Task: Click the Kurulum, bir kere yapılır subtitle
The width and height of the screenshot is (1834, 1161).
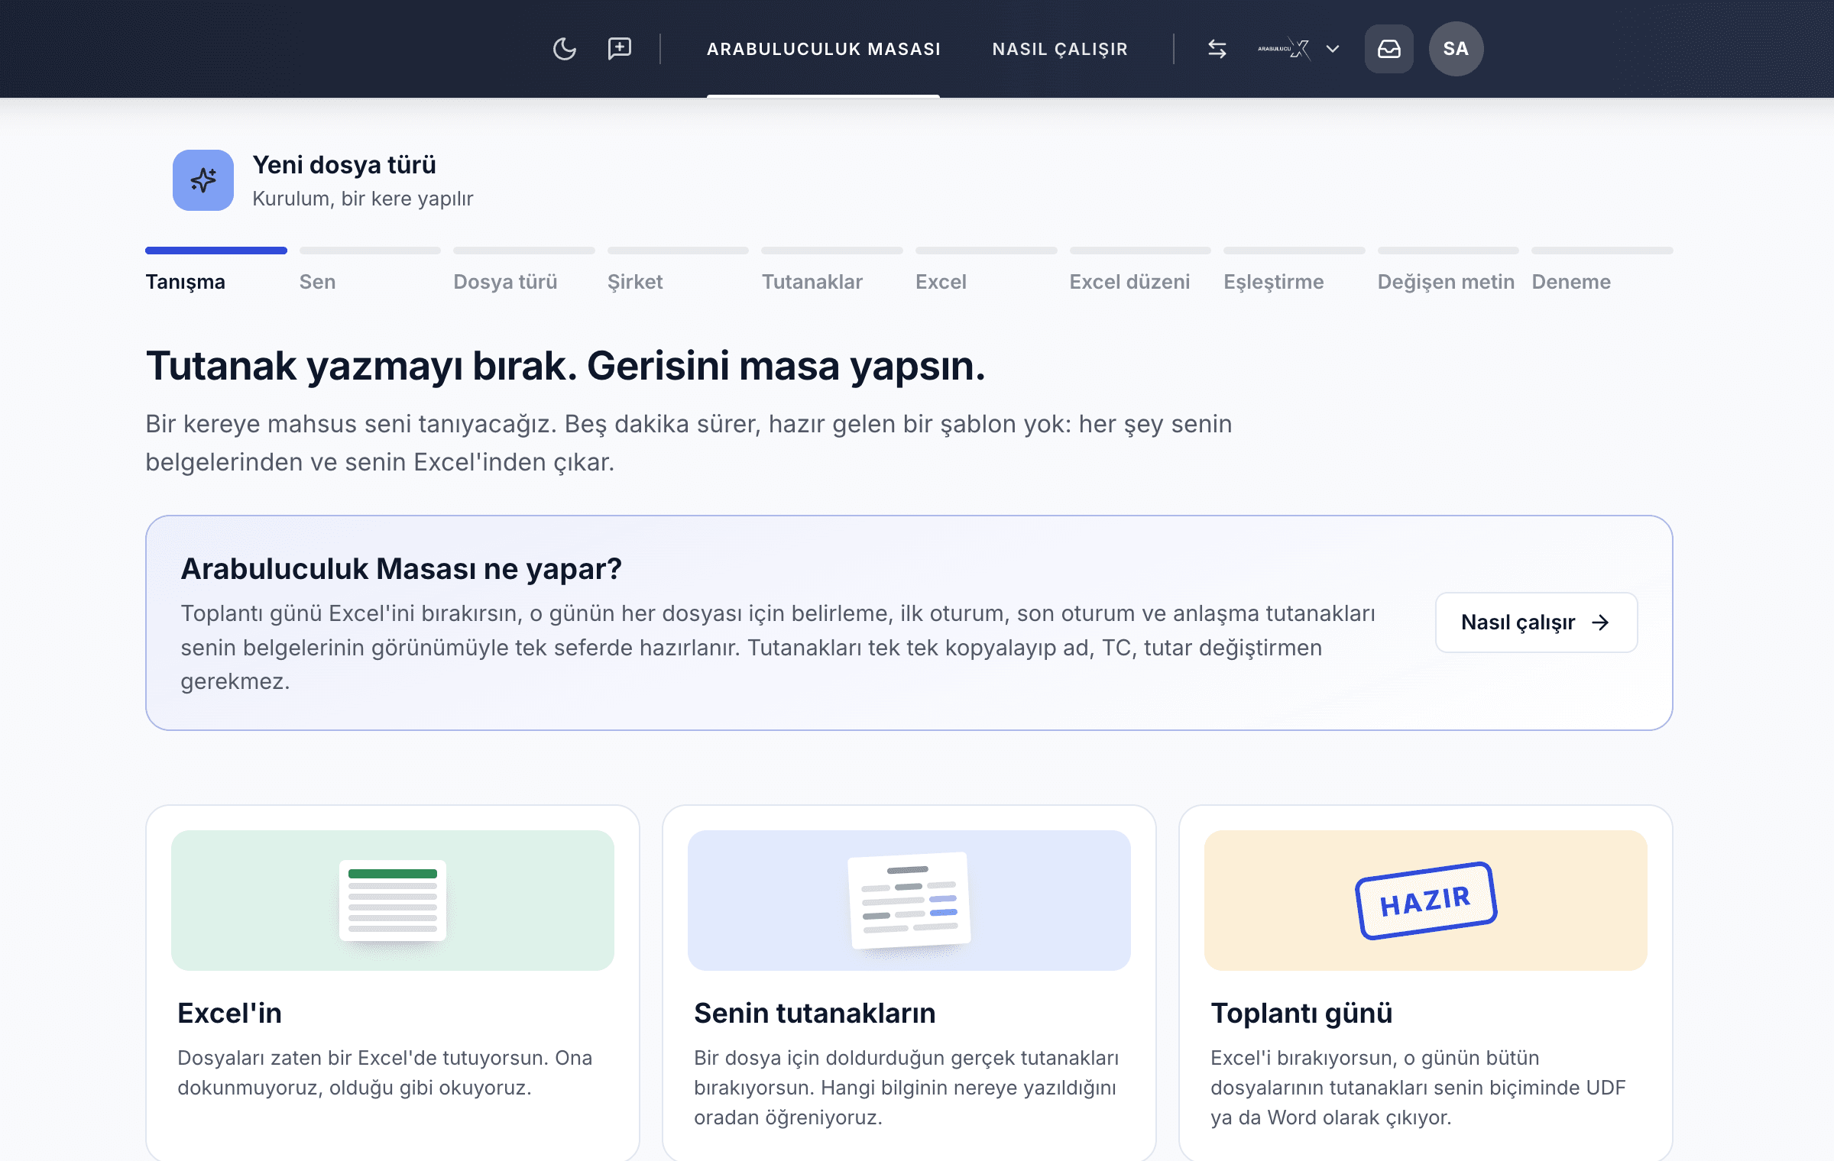Action: click(x=363, y=199)
